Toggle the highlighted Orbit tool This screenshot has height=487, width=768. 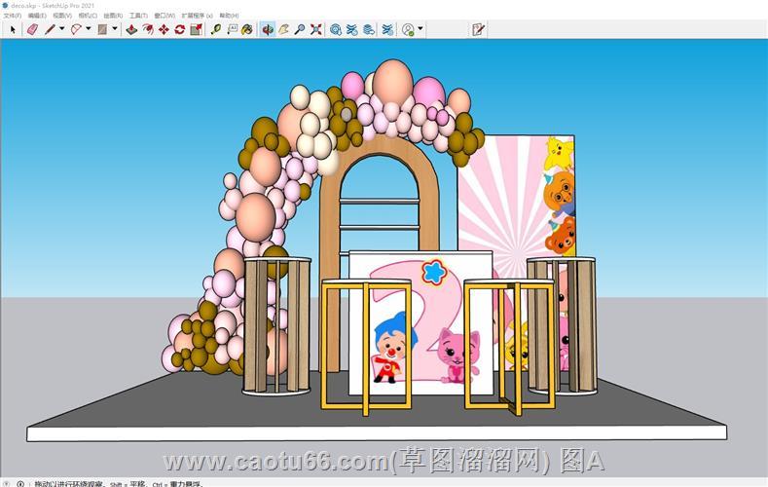click(x=268, y=30)
